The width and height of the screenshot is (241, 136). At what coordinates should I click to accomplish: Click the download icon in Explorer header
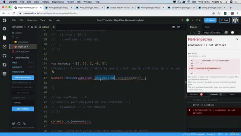(25, 27)
